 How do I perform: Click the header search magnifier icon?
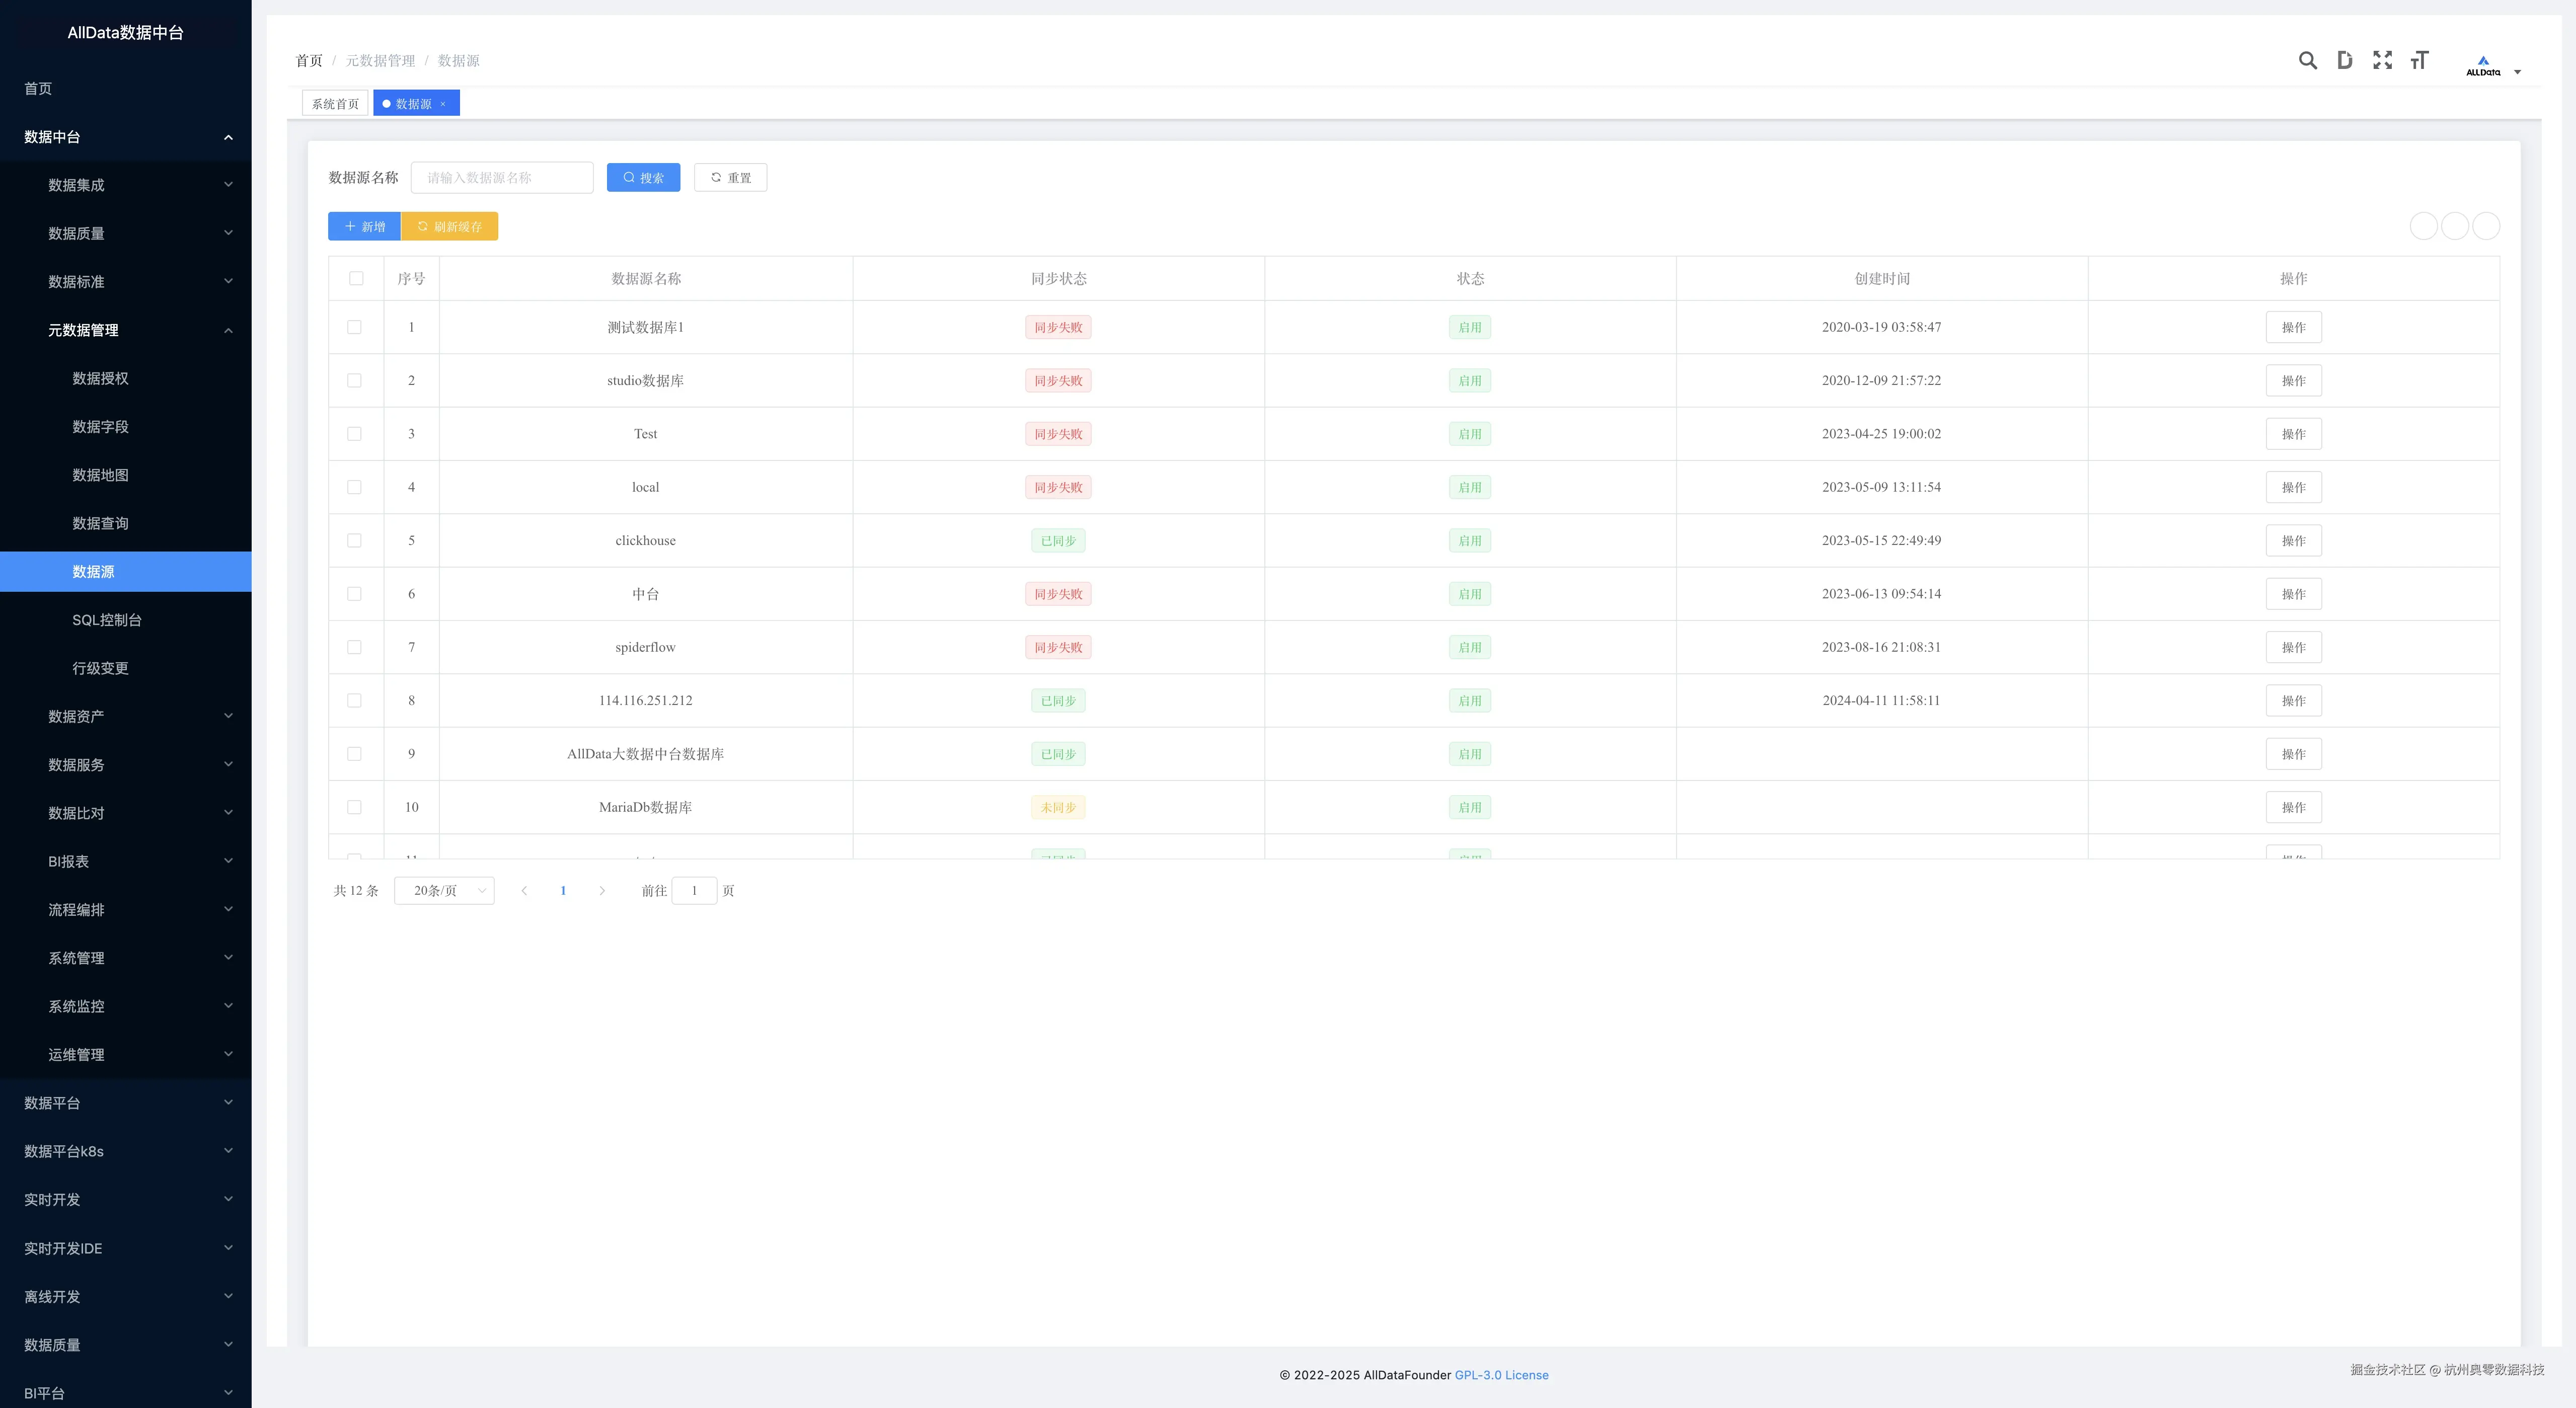coord(2307,61)
